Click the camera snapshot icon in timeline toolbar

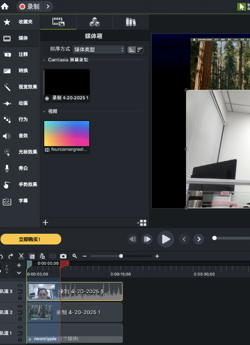tap(64, 256)
